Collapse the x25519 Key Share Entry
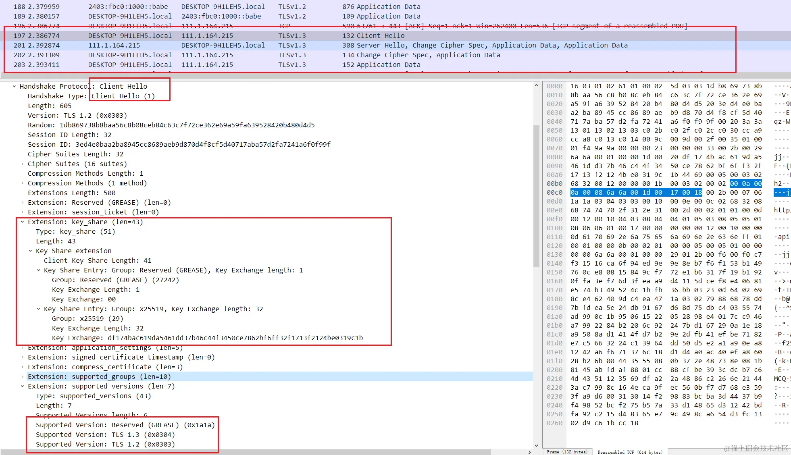 coord(39,309)
